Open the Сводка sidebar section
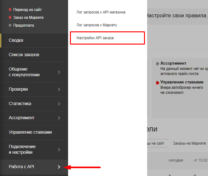208x176 pixels. pos(16,40)
